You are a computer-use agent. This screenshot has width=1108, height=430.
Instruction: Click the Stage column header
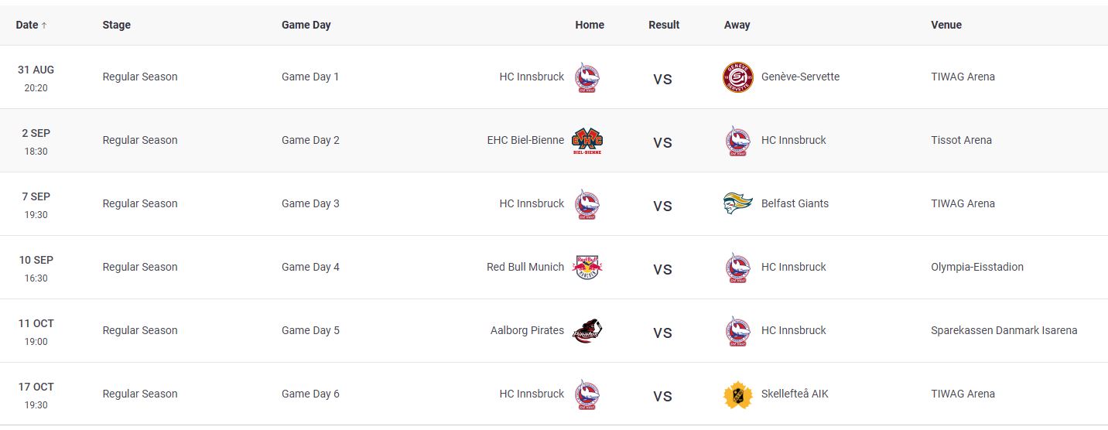coord(116,25)
